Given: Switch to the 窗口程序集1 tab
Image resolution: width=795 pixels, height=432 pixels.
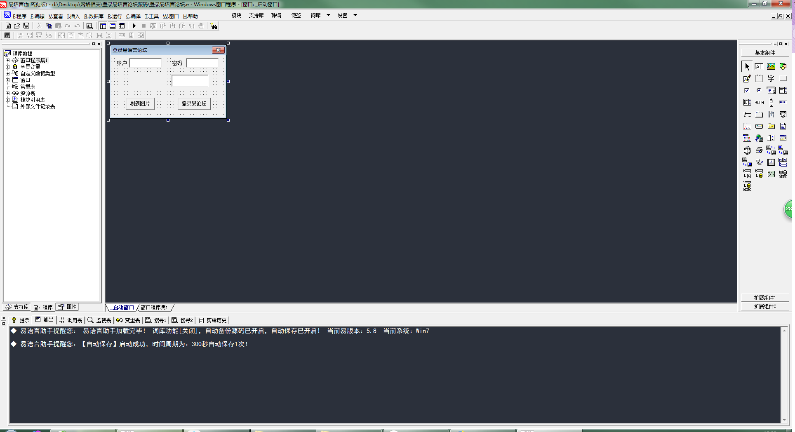Looking at the screenshot, I should (154, 308).
